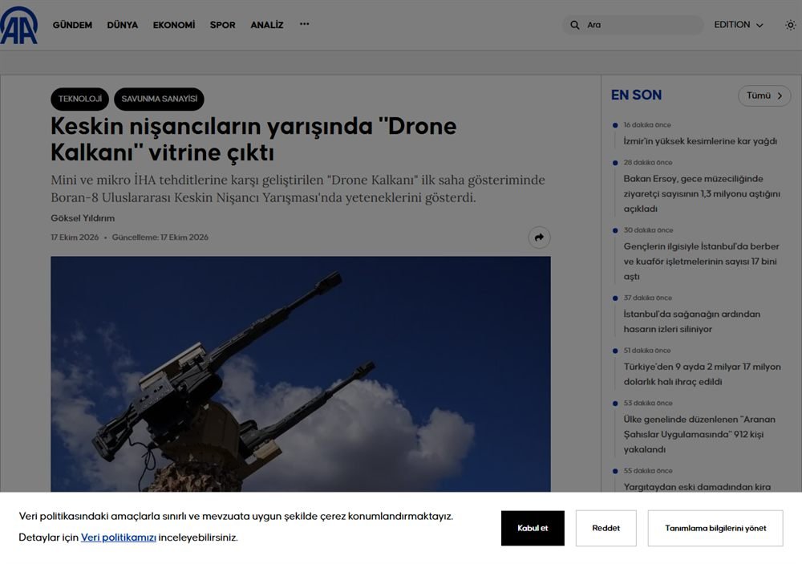Open the EKONOMİ section
802x564 pixels.
coord(174,25)
